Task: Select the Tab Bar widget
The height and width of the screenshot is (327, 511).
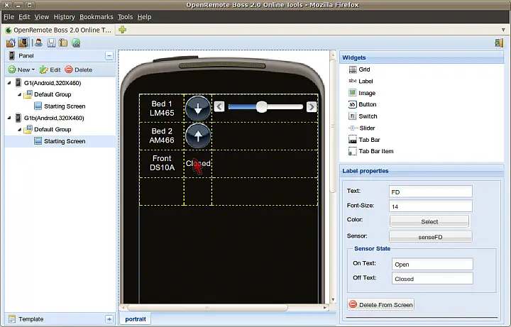Action: point(364,140)
